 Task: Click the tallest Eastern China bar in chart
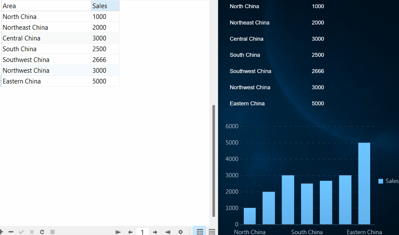coord(364,184)
